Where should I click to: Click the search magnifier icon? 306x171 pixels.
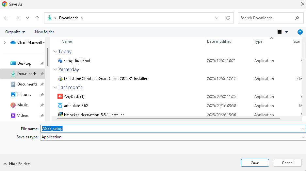[x=297, y=18]
